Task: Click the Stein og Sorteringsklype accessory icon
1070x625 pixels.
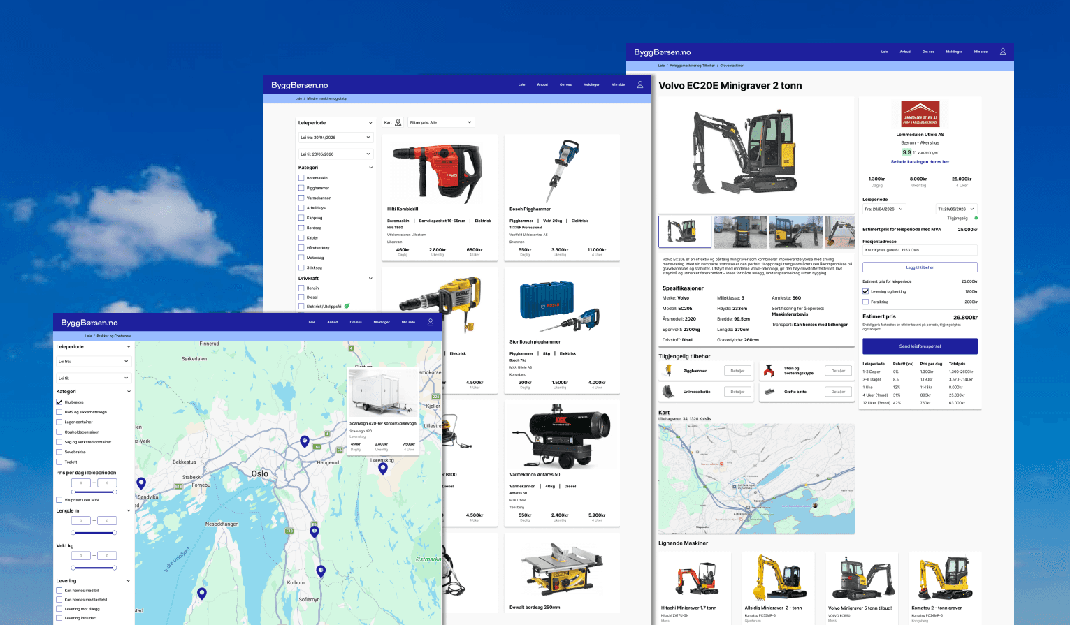Action: pyautogui.click(x=769, y=371)
